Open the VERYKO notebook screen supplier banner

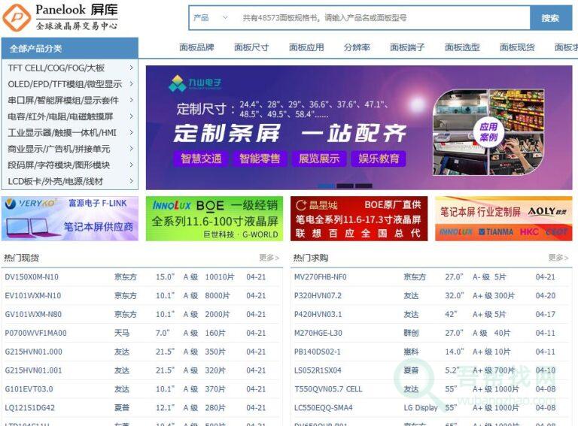(69, 219)
